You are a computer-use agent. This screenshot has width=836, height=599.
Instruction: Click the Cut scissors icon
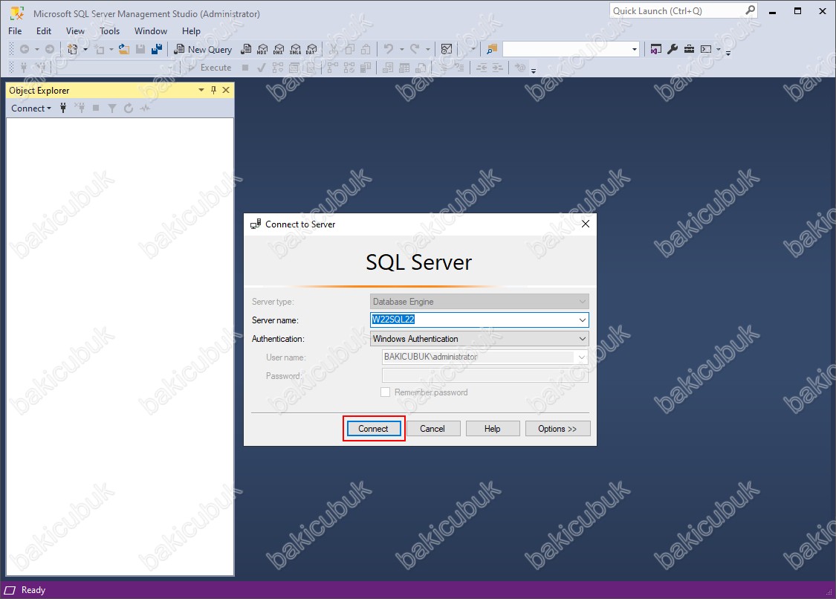click(333, 49)
